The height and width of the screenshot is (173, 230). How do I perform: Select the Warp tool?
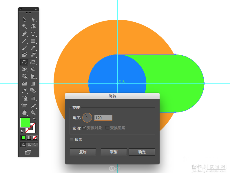[24, 69]
